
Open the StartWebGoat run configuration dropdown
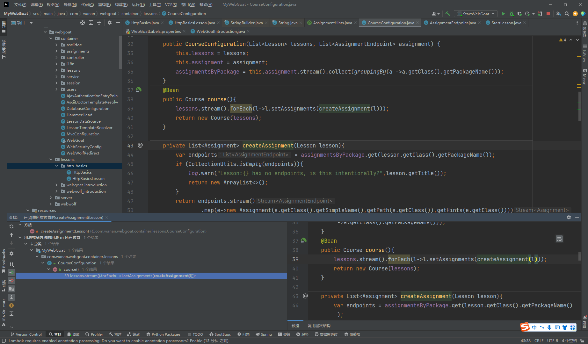[x=476, y=14]
